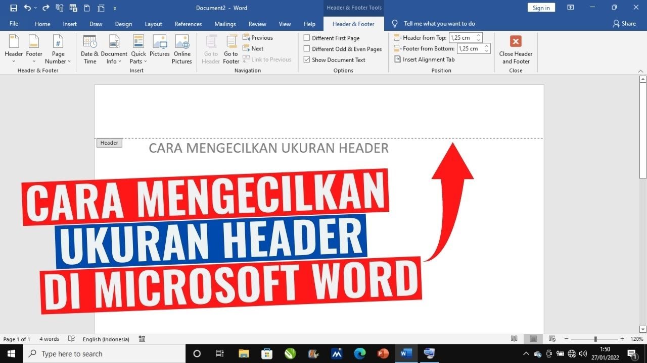647x363 pixels.
Task: Open the Footer gallery button
Action: coord(34,49)
